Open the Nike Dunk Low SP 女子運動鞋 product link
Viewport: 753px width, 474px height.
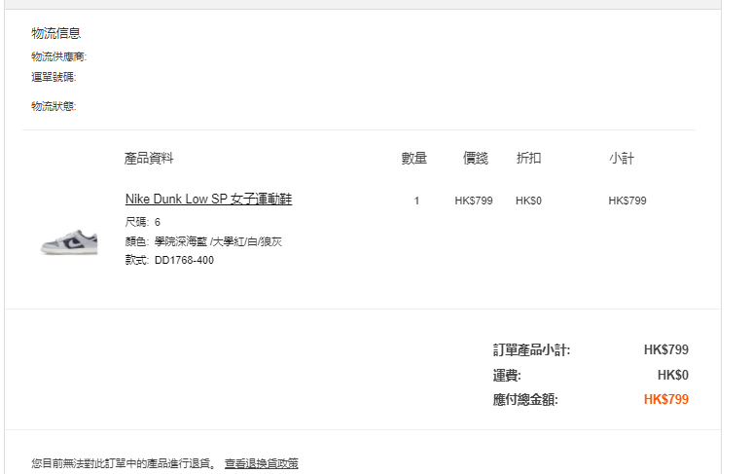click(x=208, y=199)
